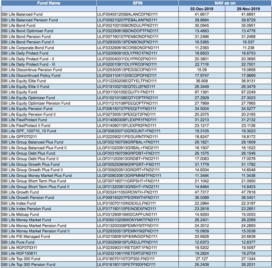The width and height of the screenshot is (272, 268).
Task: Click SBI Life Bond Fund name
Action: (18, 26)
